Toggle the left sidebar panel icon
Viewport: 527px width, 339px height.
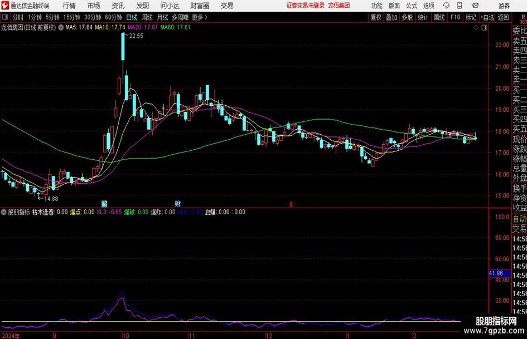4,17
